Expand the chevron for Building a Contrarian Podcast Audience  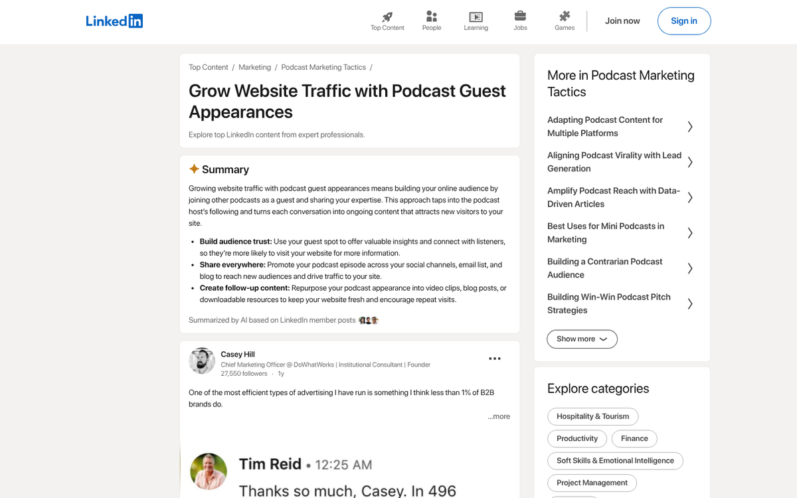pos(689,268)
